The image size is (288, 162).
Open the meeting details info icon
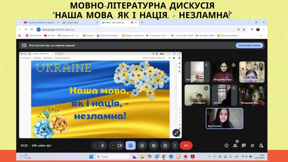point(226,145)
